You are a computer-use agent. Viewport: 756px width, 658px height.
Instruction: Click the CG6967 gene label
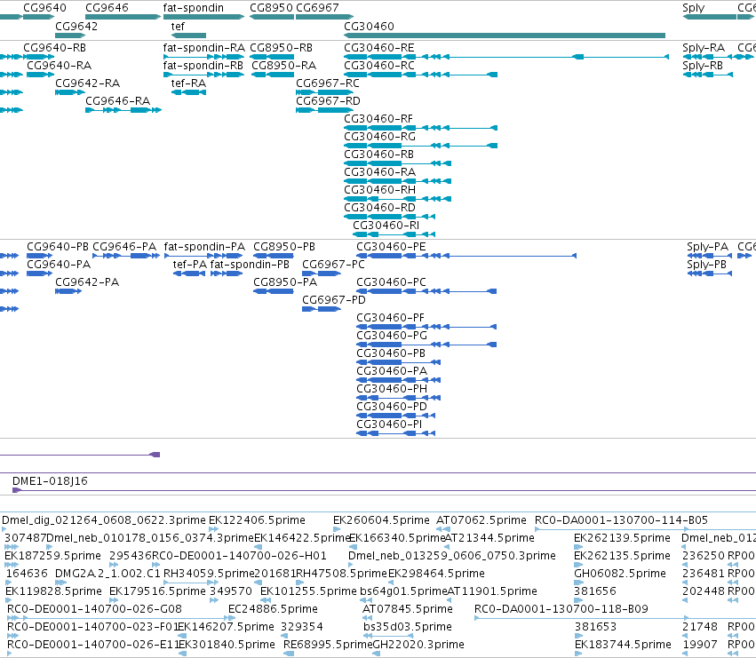pos(317,8)
